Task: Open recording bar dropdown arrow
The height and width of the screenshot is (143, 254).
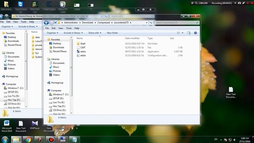Action: [x=235, y=3]
